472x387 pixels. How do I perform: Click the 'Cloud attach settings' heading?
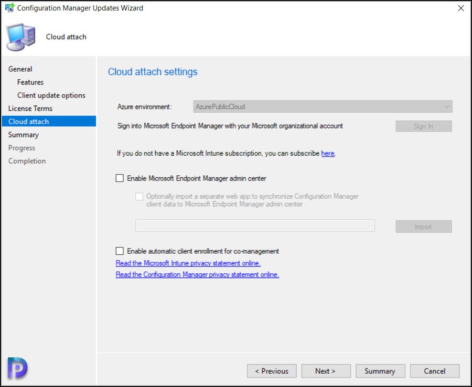pos(152,72)
